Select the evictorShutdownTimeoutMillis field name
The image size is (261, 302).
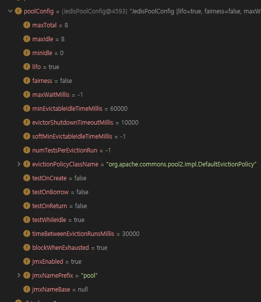pyautogui.click(x=72, y=123)
